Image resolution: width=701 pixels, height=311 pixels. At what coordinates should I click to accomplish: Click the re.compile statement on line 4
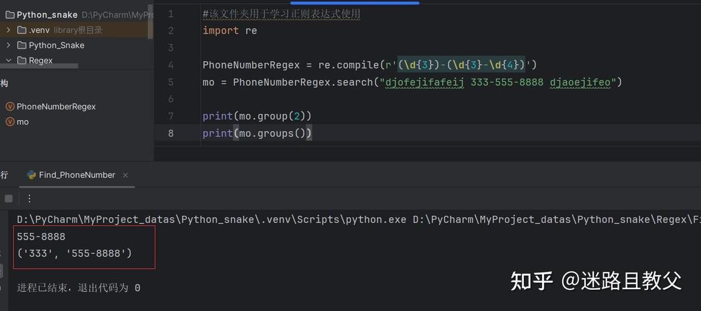(x=370, y=65)
